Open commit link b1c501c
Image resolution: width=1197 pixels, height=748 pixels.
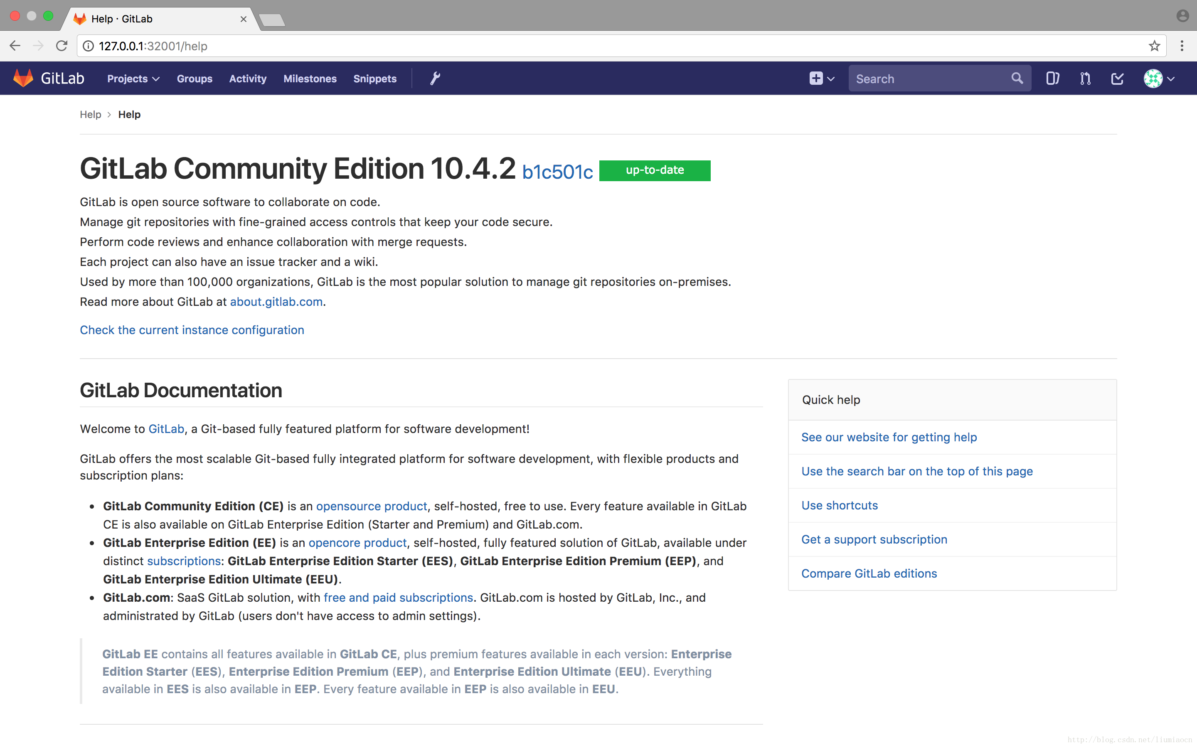coord(557,172)
